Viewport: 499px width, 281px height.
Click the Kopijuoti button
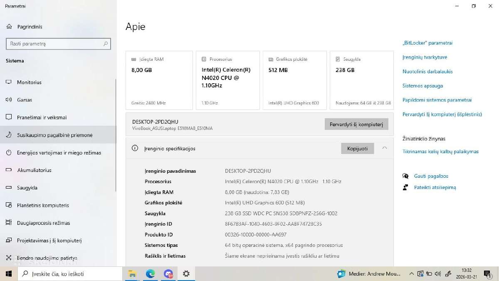(358, 148)
